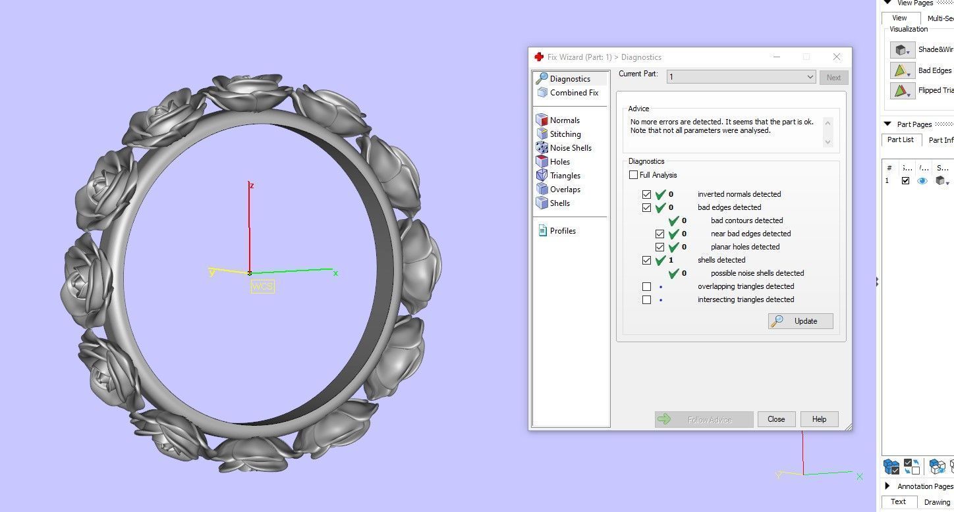Switch to Drawing annotation tab

coord(937,502)
